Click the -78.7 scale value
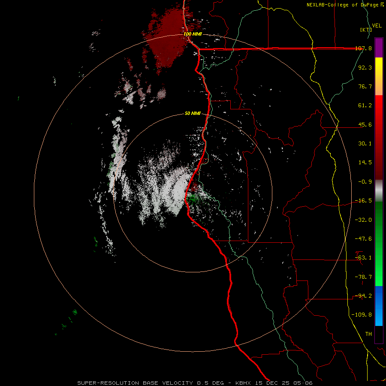The height and width of the screenshot is (386, 386). pyautogui.click(x=363, y=277)
